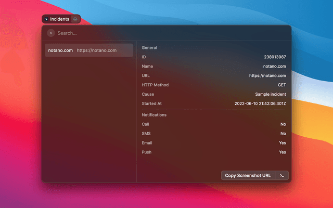Screen dimensions: 333x208
Task: Click the back arrow beside the search field
Action: point(51,33)
